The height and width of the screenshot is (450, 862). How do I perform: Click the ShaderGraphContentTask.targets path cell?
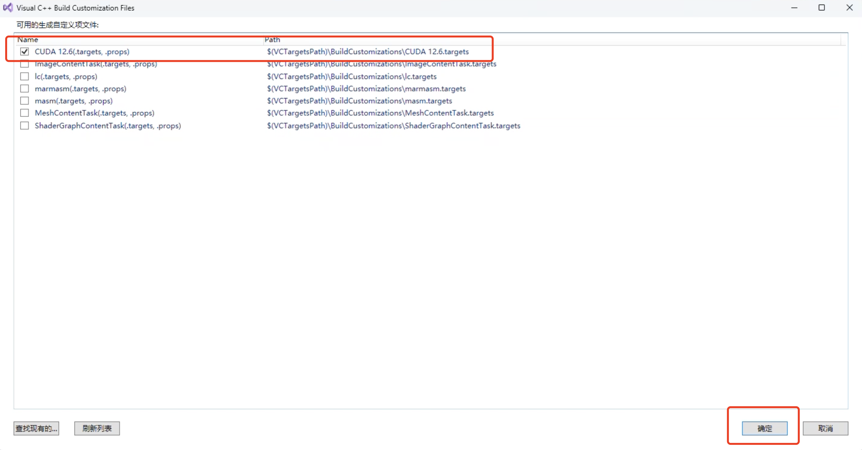point(393,126)
